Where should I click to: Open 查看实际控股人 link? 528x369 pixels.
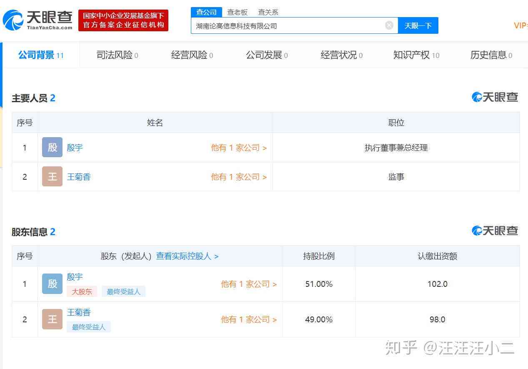[x=187, y=256]
